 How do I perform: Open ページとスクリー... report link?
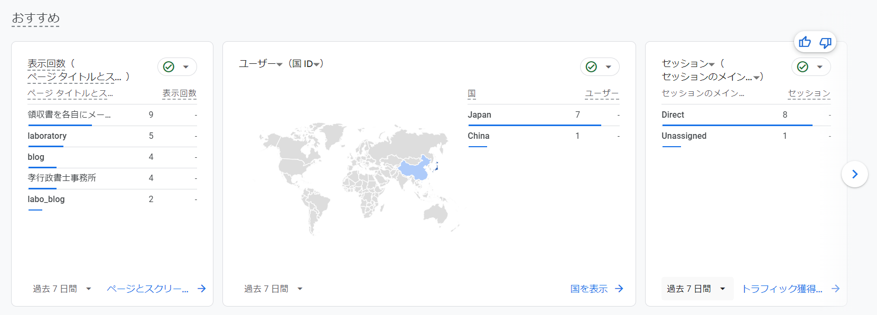147,289
